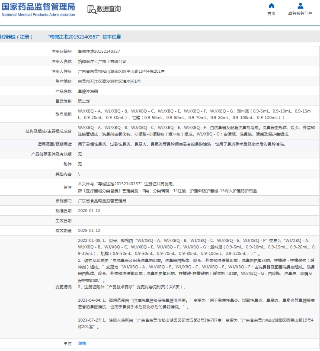Click the remark line 本文件与…注册证共同使用
The width and height of the screenshot is (320, 351).
pos(126,184)
